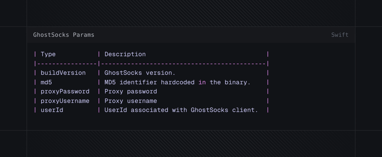This screenshot has width=382, height=157.
Task: Click the 'GhostSocks Params' code block title
Action: click(x=64, y=35)
